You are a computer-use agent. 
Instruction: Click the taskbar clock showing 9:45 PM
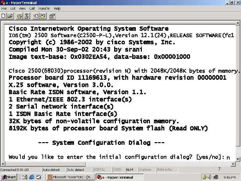[x=230, y=177]
